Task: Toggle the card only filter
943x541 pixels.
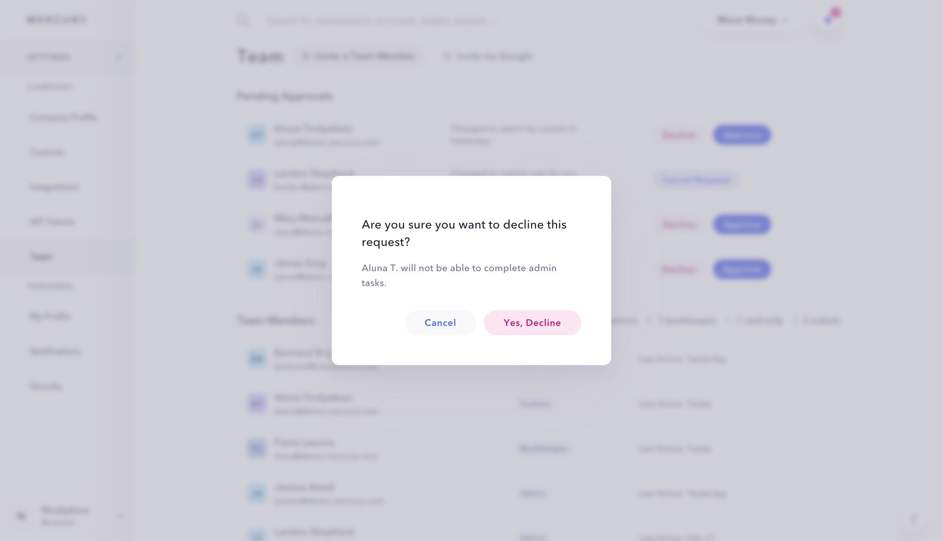Action: [x=756, y=320]
